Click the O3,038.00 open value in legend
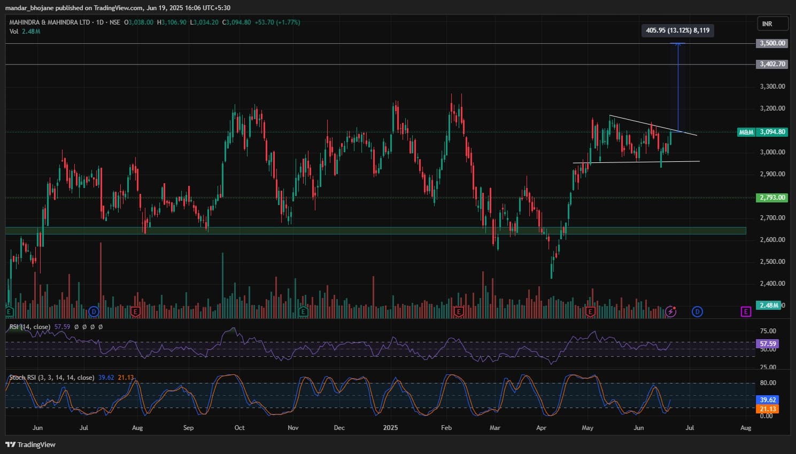The height and width of the screenshot is (454, 796). pyautogui.click(x=139, y=22)
